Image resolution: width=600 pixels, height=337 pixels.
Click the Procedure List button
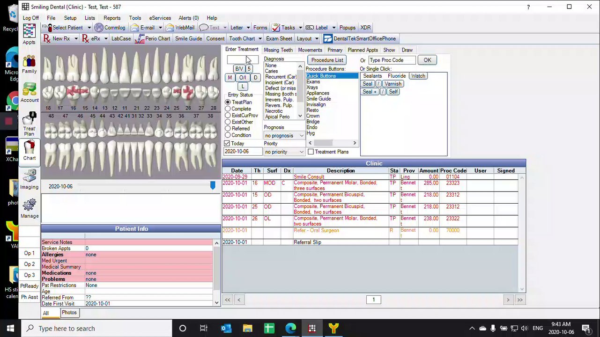pyautogui.click(x=327, y=60)
